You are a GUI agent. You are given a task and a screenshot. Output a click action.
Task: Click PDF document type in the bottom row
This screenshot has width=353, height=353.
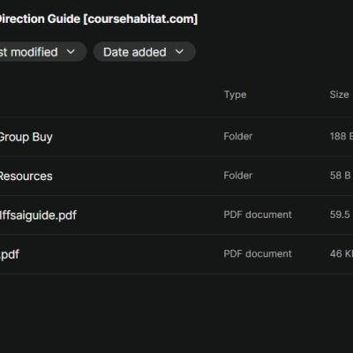tap(258, 254)
